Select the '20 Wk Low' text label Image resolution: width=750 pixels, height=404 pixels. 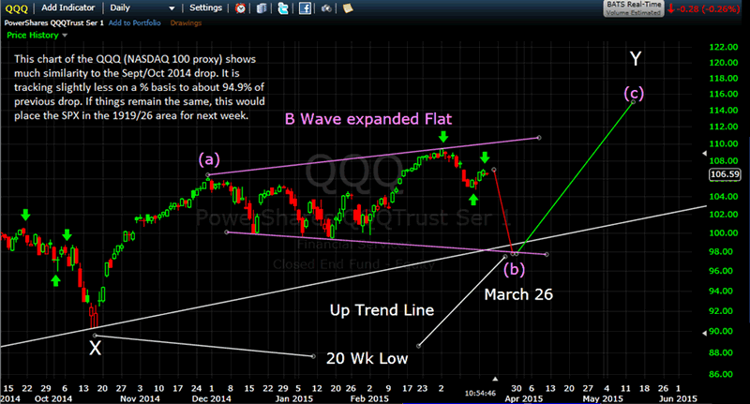(x=367, y=358)
